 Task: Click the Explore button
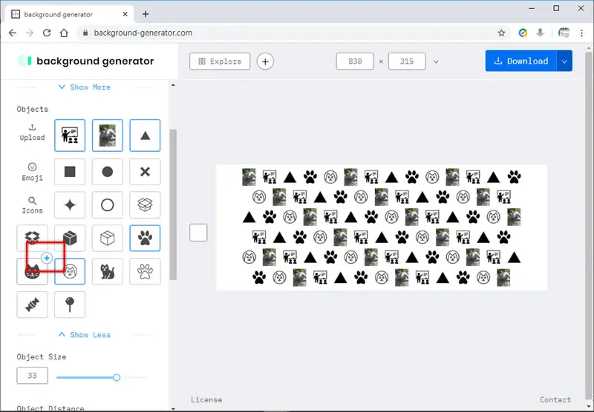[220, 62]
